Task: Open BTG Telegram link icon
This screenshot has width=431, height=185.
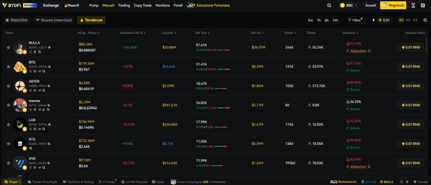Action: [39, 71]
